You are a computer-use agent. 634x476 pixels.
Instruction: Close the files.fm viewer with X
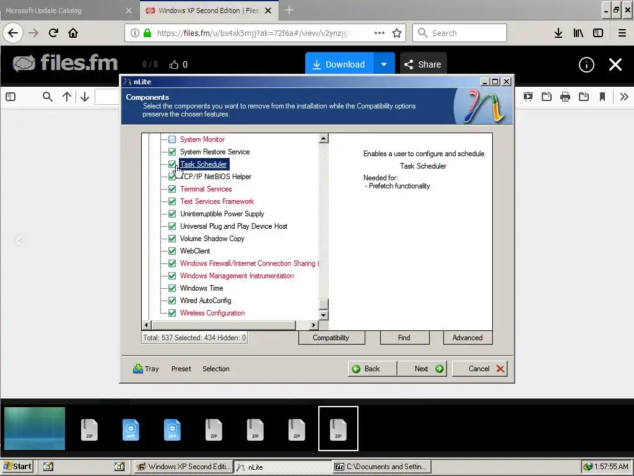(615, 64)
